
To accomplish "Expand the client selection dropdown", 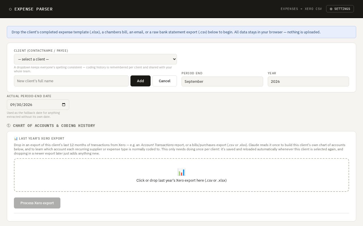I will (x=95, y=59).
